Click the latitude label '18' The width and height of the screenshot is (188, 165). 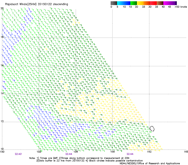point(2,37)
